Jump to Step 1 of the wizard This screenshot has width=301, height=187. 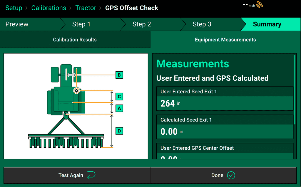tap(81, 24)
